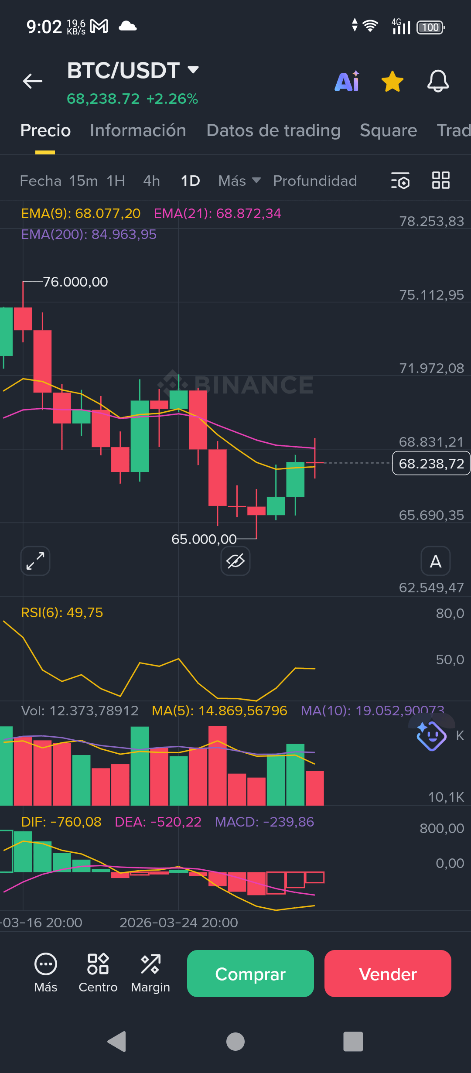Tap the 65.000,00 low price marker
The height and width of the screenshot is (1073, 471).
point(204,539)
